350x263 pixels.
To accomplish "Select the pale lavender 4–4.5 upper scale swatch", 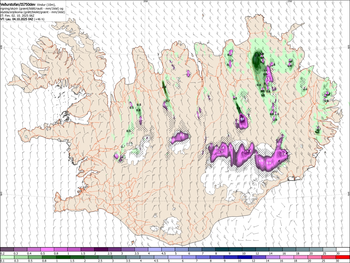I will click(155, 250).
